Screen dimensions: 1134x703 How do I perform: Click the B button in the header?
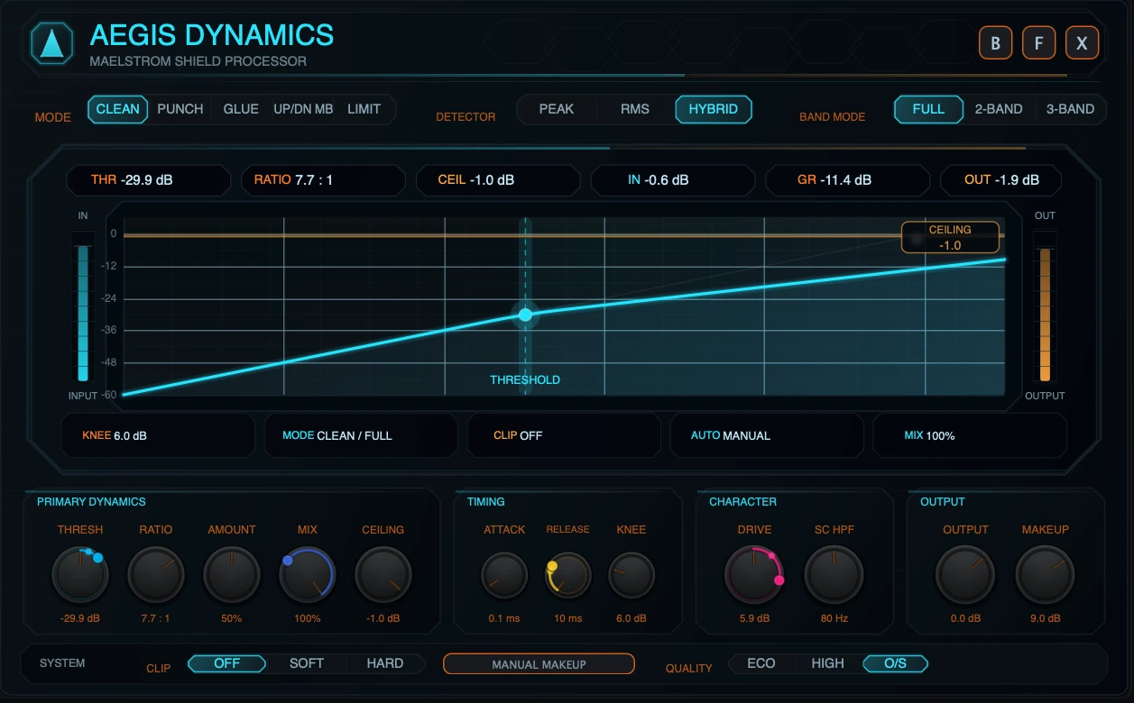click(x=996, y=42)
